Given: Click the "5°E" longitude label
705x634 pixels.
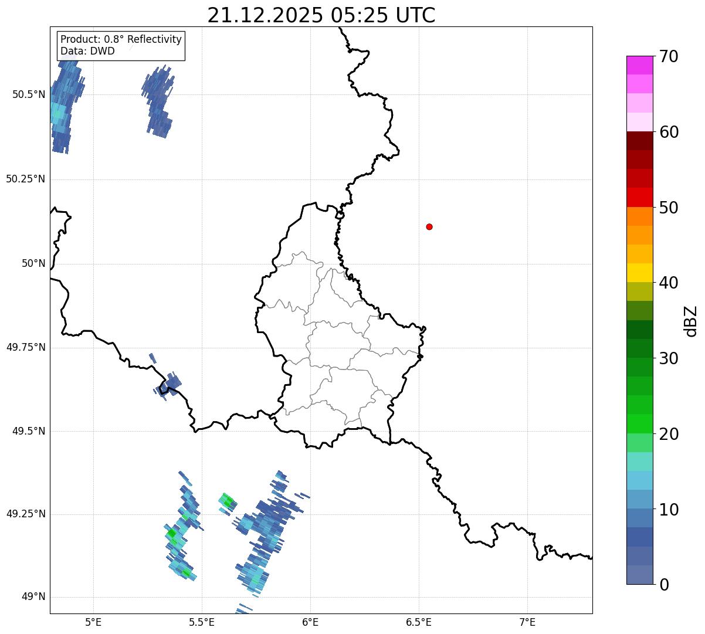Looking at the screenshot, I should point(93,622).
